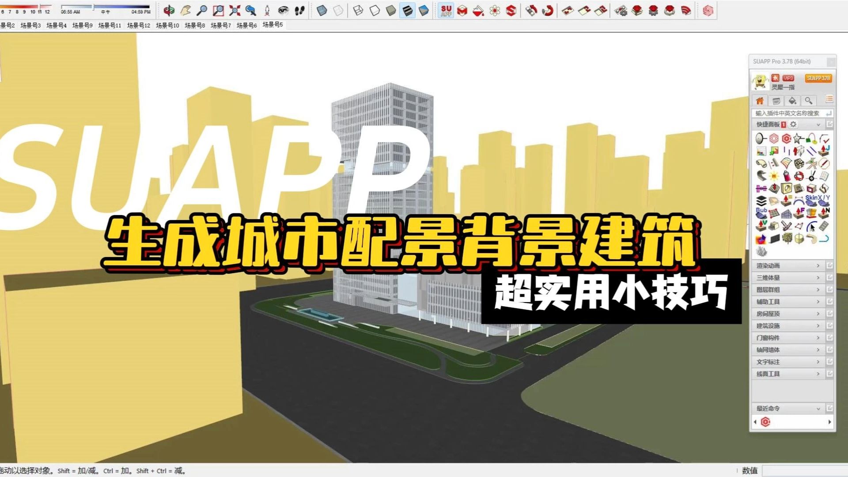Click the city buildings generator icon
Screen dimensions: 848x477
coord(761,252)
